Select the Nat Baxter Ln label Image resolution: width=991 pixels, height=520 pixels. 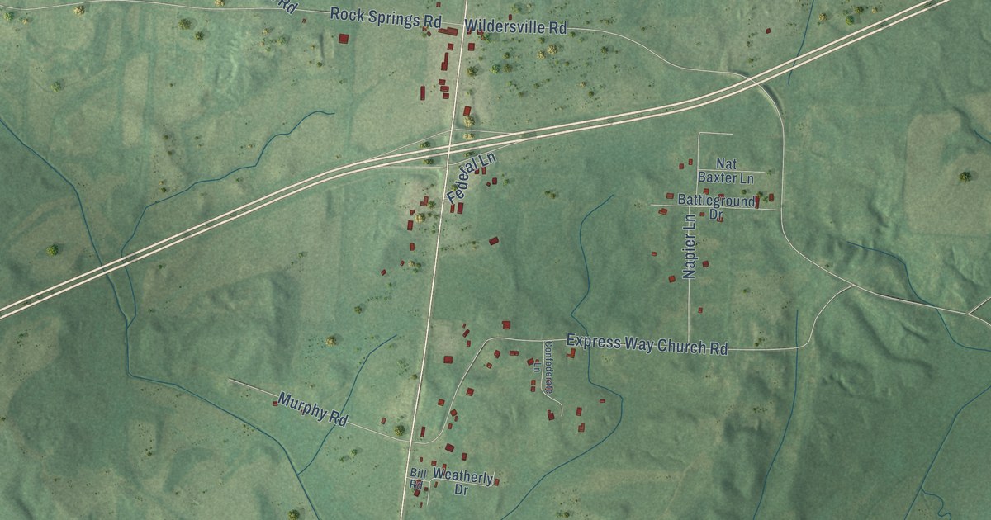click(x=726, y=171)
